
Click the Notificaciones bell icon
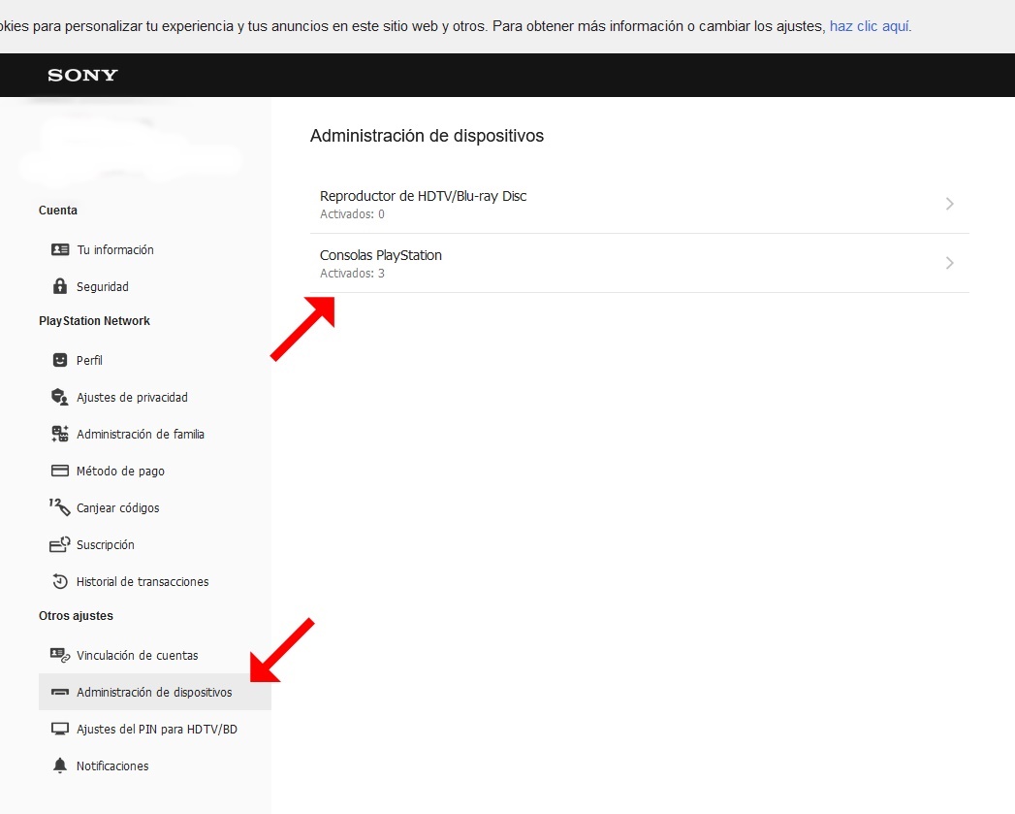click(60, 765)
